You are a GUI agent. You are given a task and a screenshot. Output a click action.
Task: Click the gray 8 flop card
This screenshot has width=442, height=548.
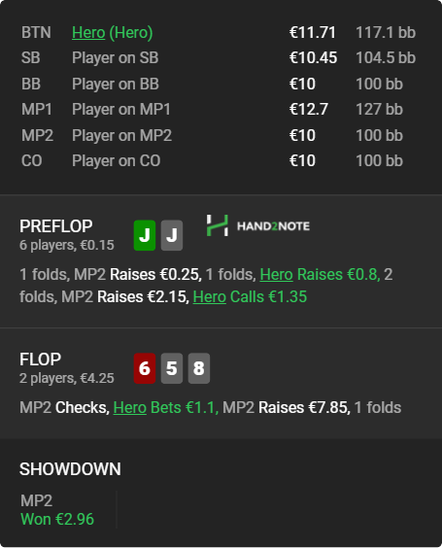tap(199, 368)
